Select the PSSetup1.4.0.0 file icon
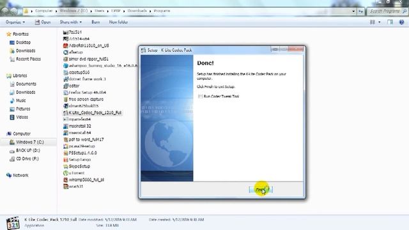Viewport: 409px width, 230px height. click(x=66, y=153)
